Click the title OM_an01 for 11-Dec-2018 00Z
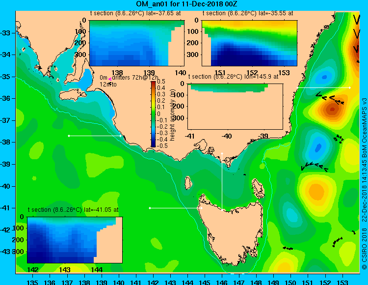 [x=187, y=4]
